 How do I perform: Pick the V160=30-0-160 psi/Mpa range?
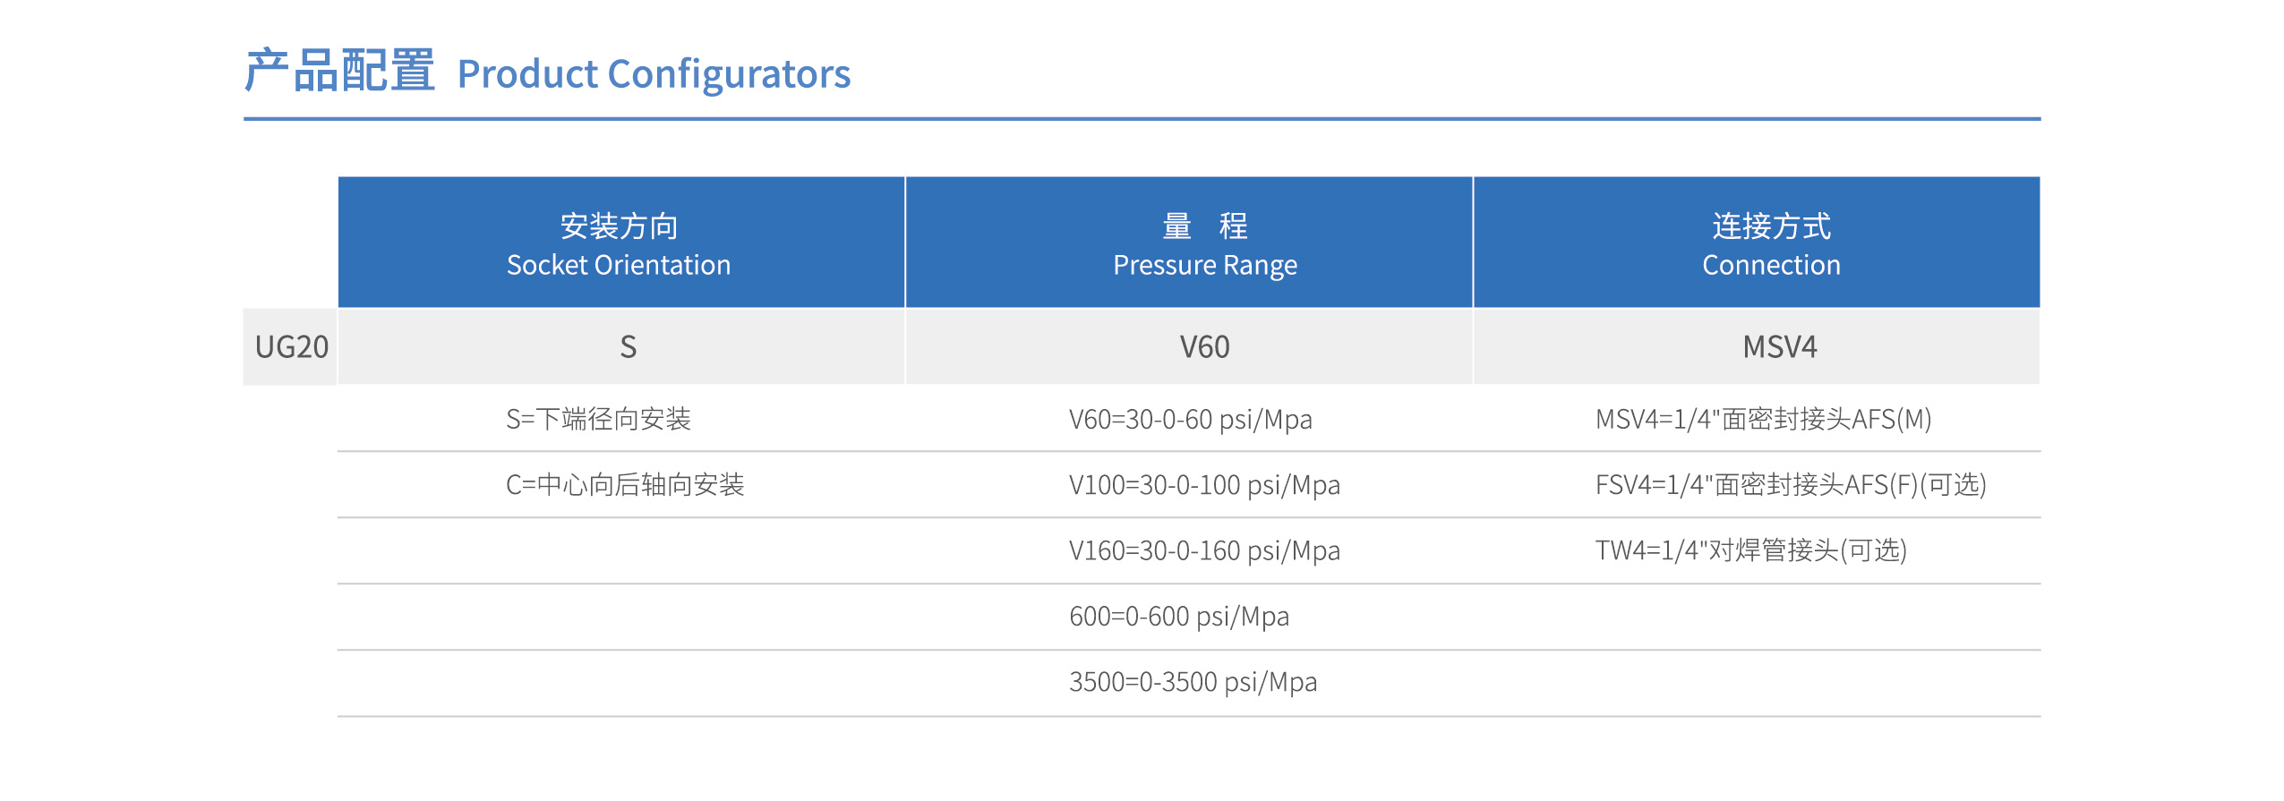[x=1204, y=550]
